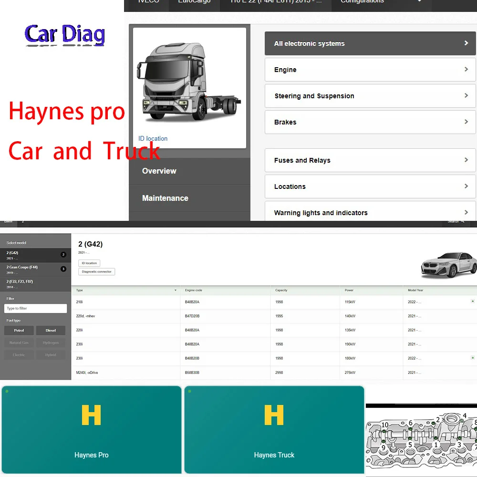Click the info icon in the M240i row
477x477 pixels.
[473, 373]
